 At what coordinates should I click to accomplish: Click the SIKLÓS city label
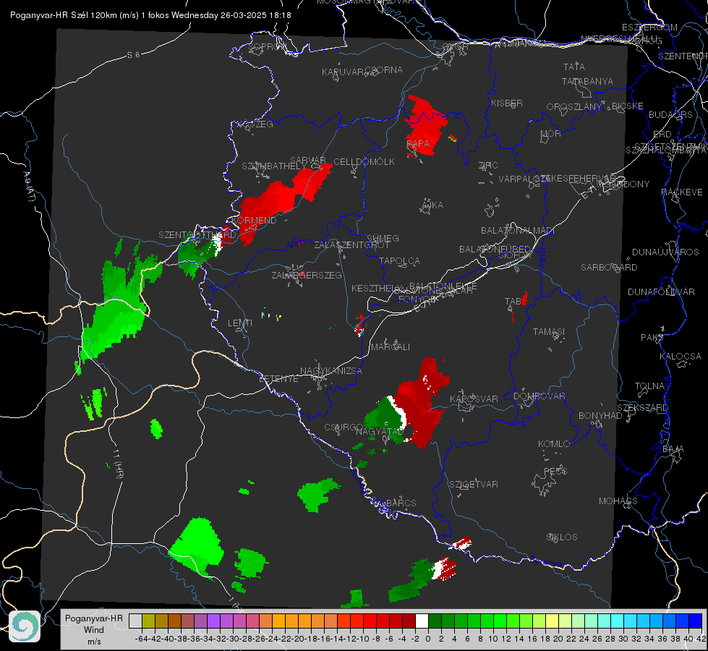[562, 537]
